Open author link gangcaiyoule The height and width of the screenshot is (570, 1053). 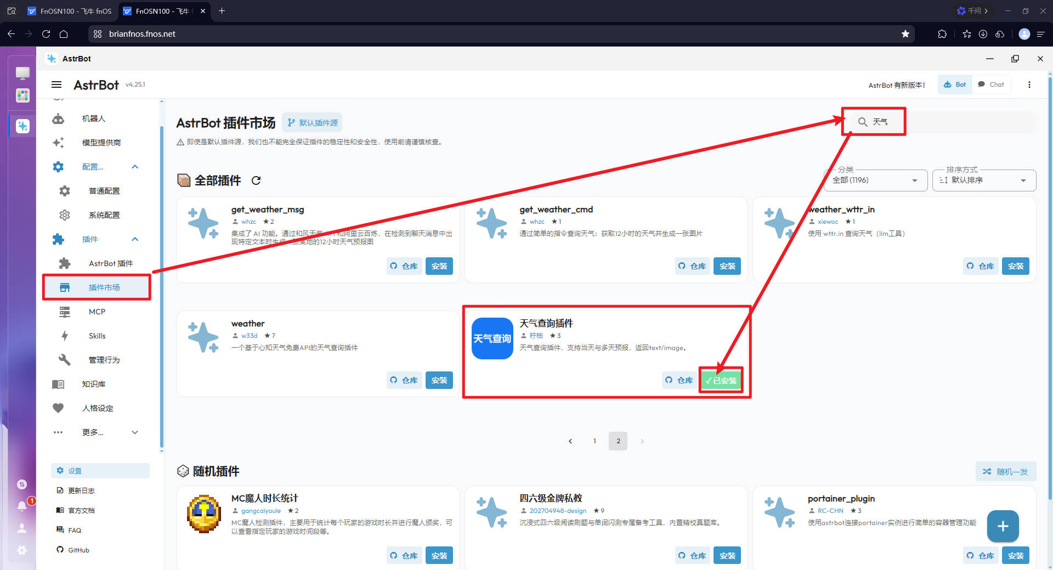click(x=261, y=511)
